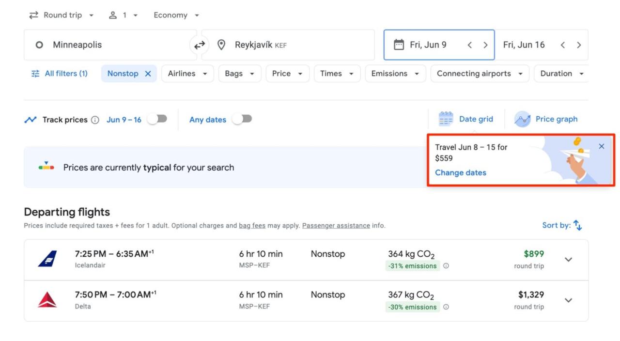The height and width of the screenshot is (341, 620).
Task: Advance departure date Fri, Jun 9 forward
Action: [x=485, y=45]
